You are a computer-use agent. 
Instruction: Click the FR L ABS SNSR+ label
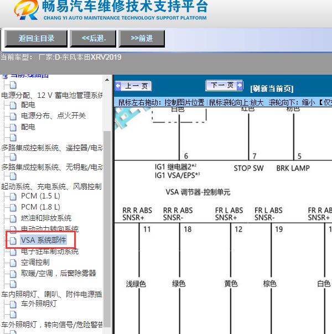click(x=229, y=214)
